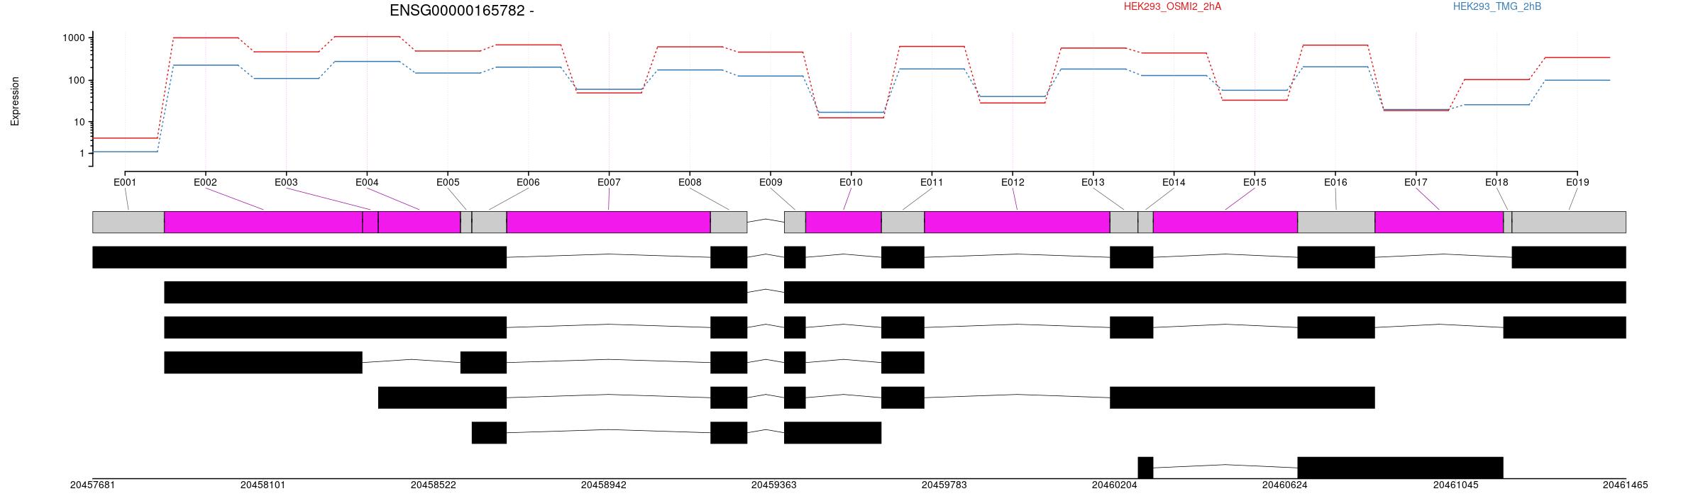Screen dimensions: 1703x496
Task: Click genomic coordinate 20459783
Action: [944, 485]
